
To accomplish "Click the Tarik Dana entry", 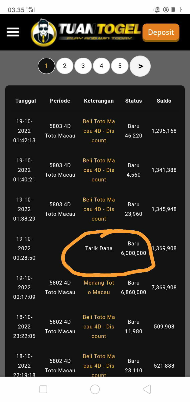I will [x=99, y=248].
